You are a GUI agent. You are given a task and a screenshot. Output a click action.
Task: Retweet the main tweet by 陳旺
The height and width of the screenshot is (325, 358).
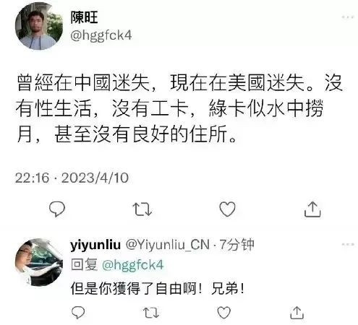[x=142, y=209]
